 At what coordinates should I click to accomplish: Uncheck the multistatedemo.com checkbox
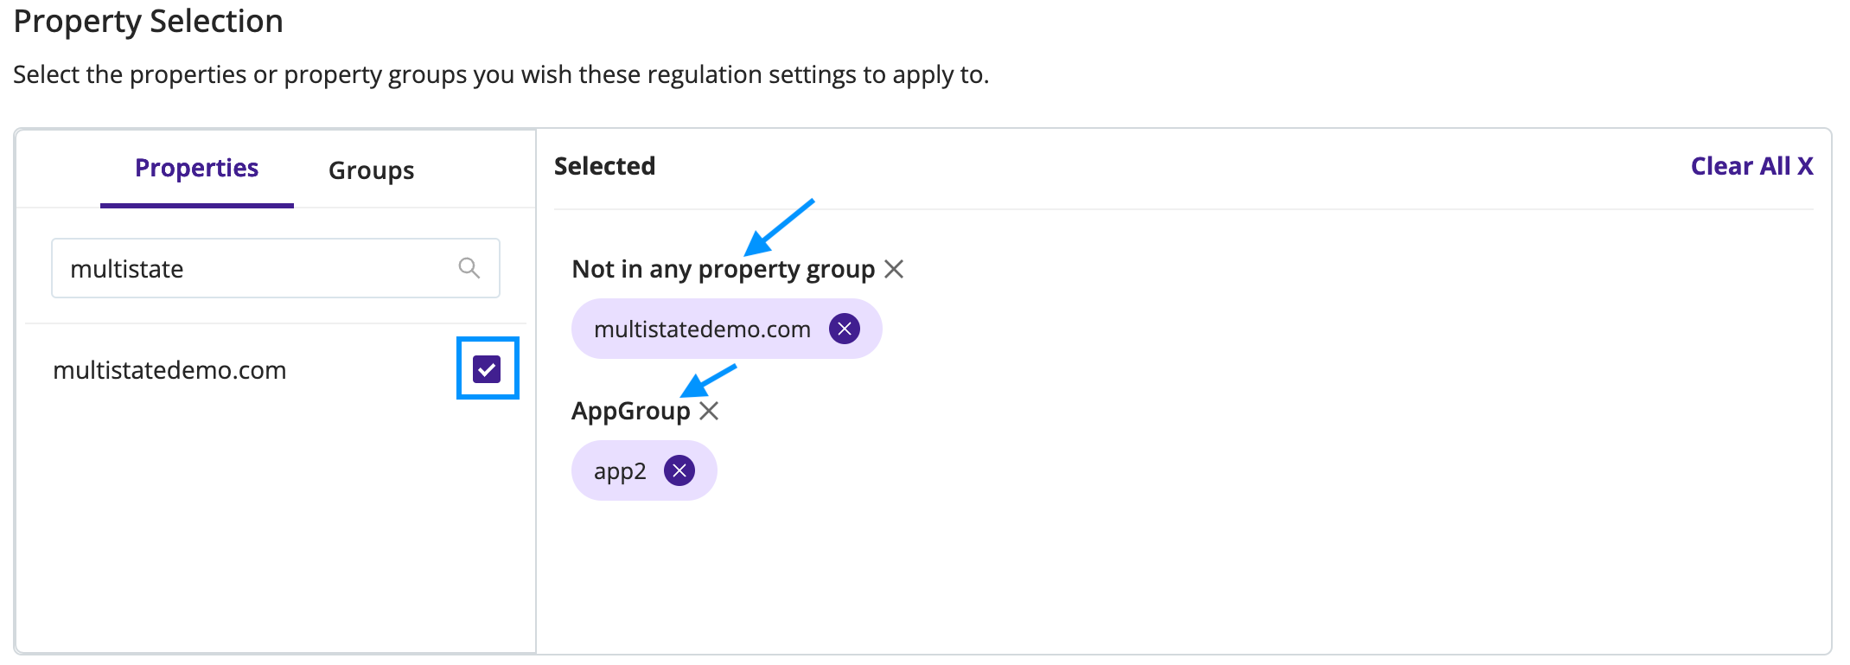coord(487,369)
